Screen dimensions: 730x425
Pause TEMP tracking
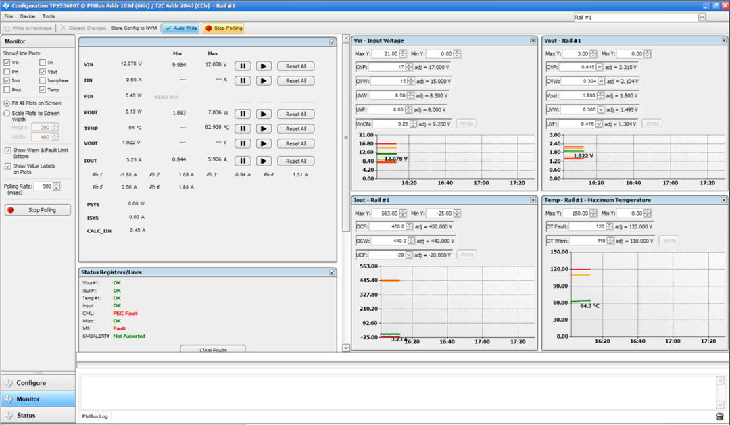[x=243, y=128]
